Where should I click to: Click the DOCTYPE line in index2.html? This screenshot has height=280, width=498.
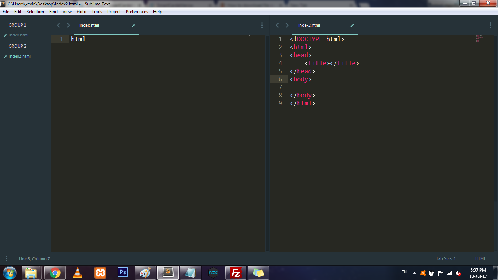[317, 39]
